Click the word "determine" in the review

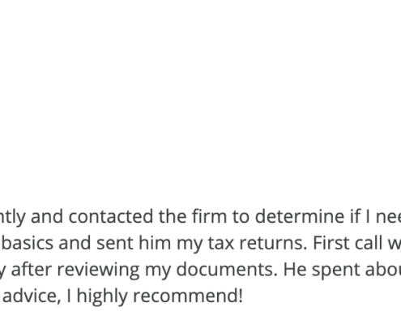click(x=300, y=216)
